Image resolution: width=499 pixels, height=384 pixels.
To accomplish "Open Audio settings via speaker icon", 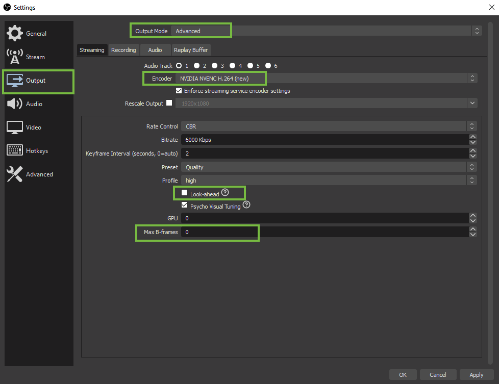I will click(x=15, y=104).
